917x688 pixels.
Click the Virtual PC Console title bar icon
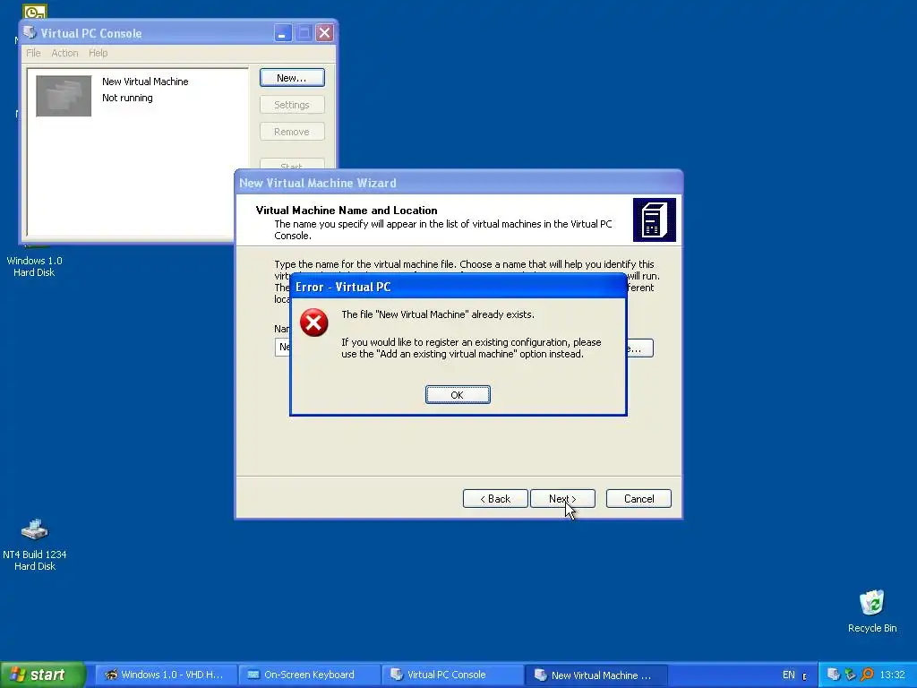pyautogui.click(x=30, y=33)
